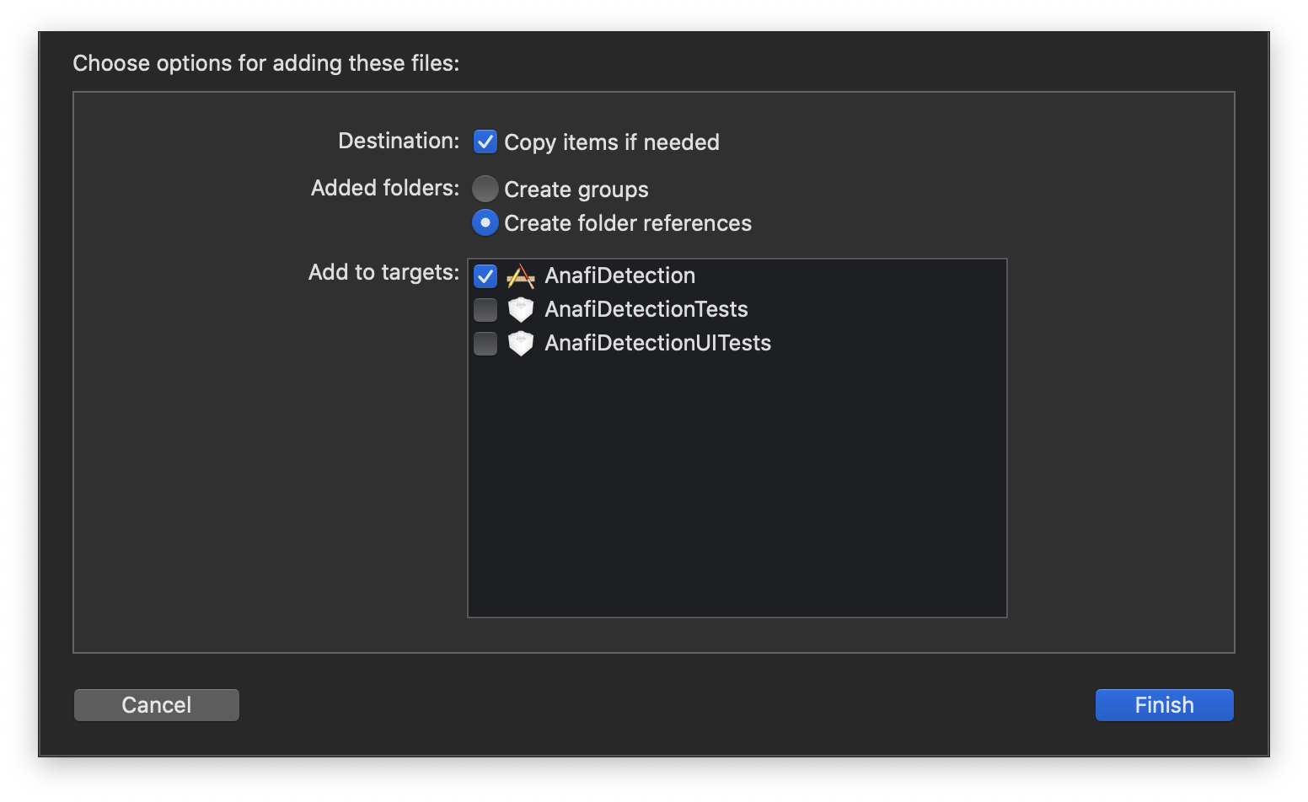This screenshot has height=802, width=1308.
Task: Click the AnafiDetection app target icon
Action: coord(521,276)
